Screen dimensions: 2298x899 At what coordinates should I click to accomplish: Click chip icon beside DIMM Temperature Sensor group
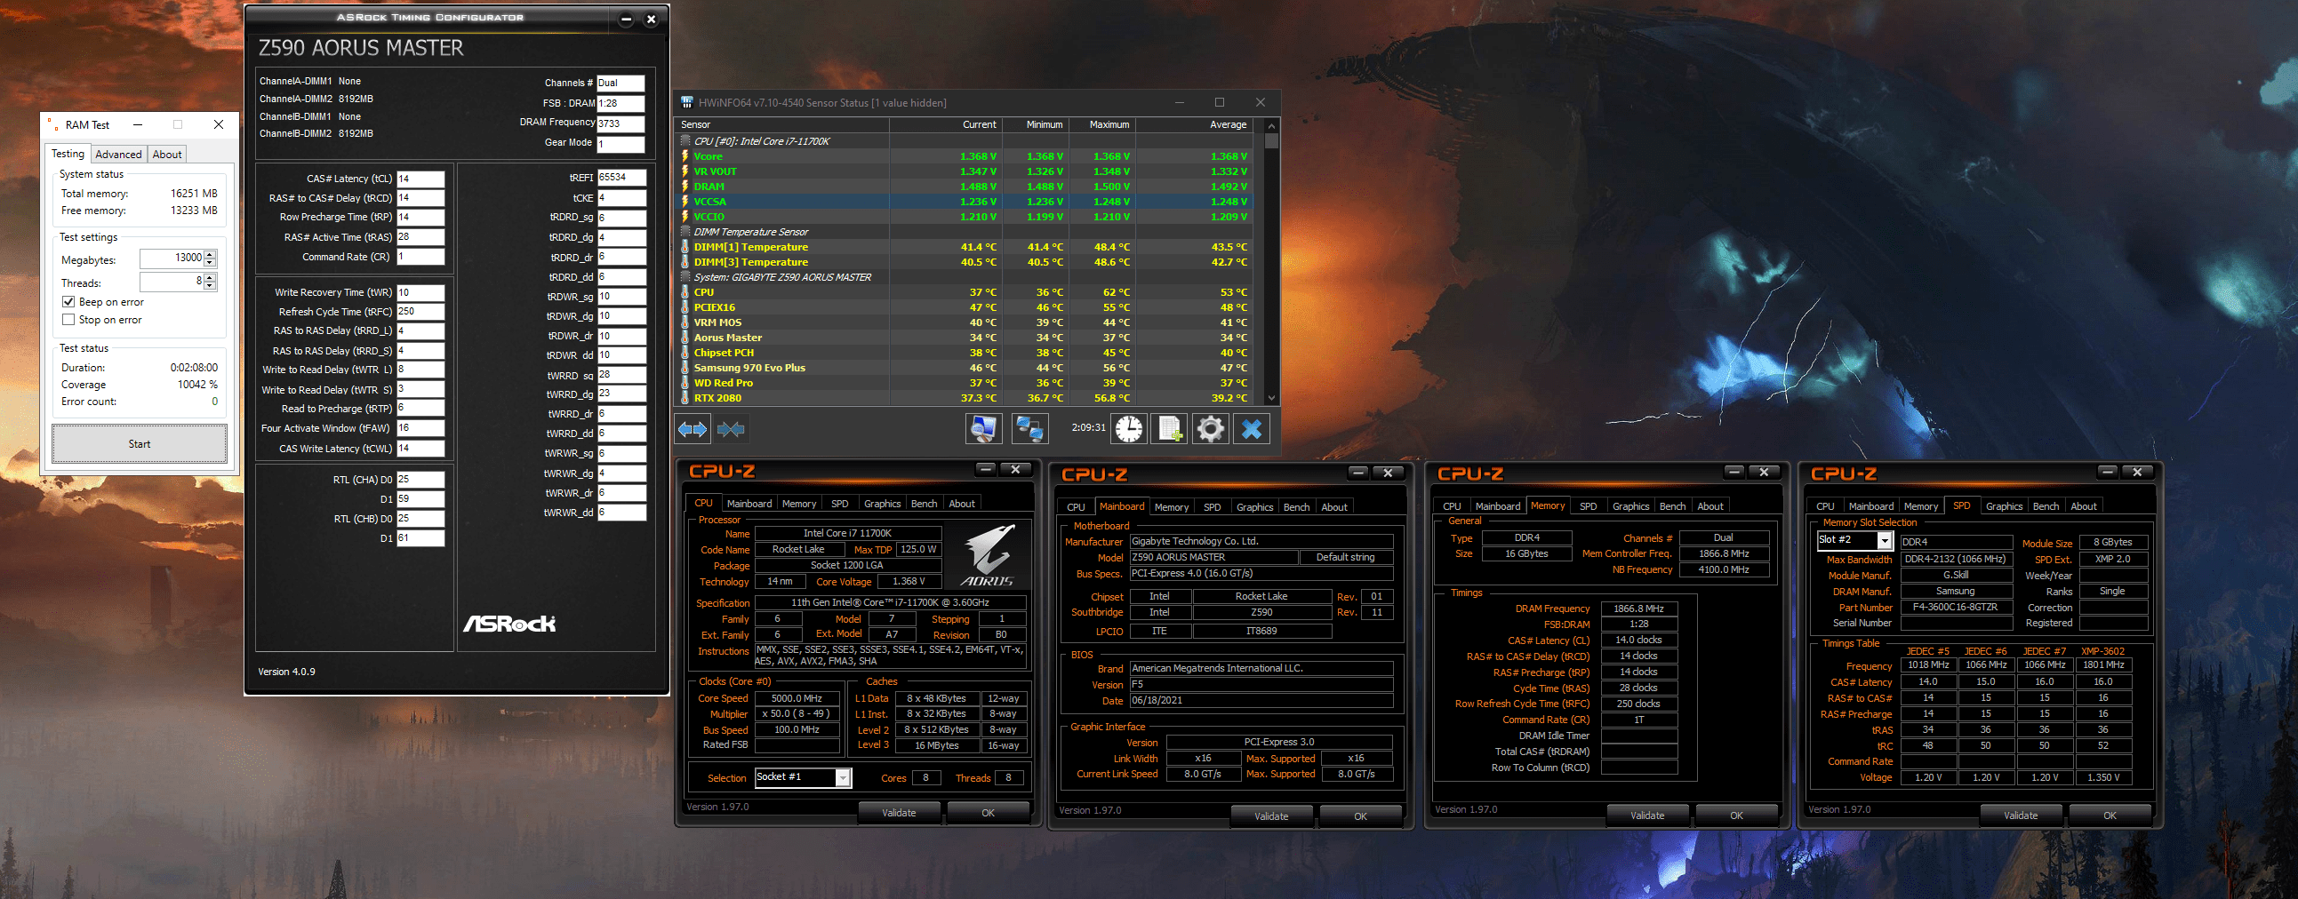[685, 232]
